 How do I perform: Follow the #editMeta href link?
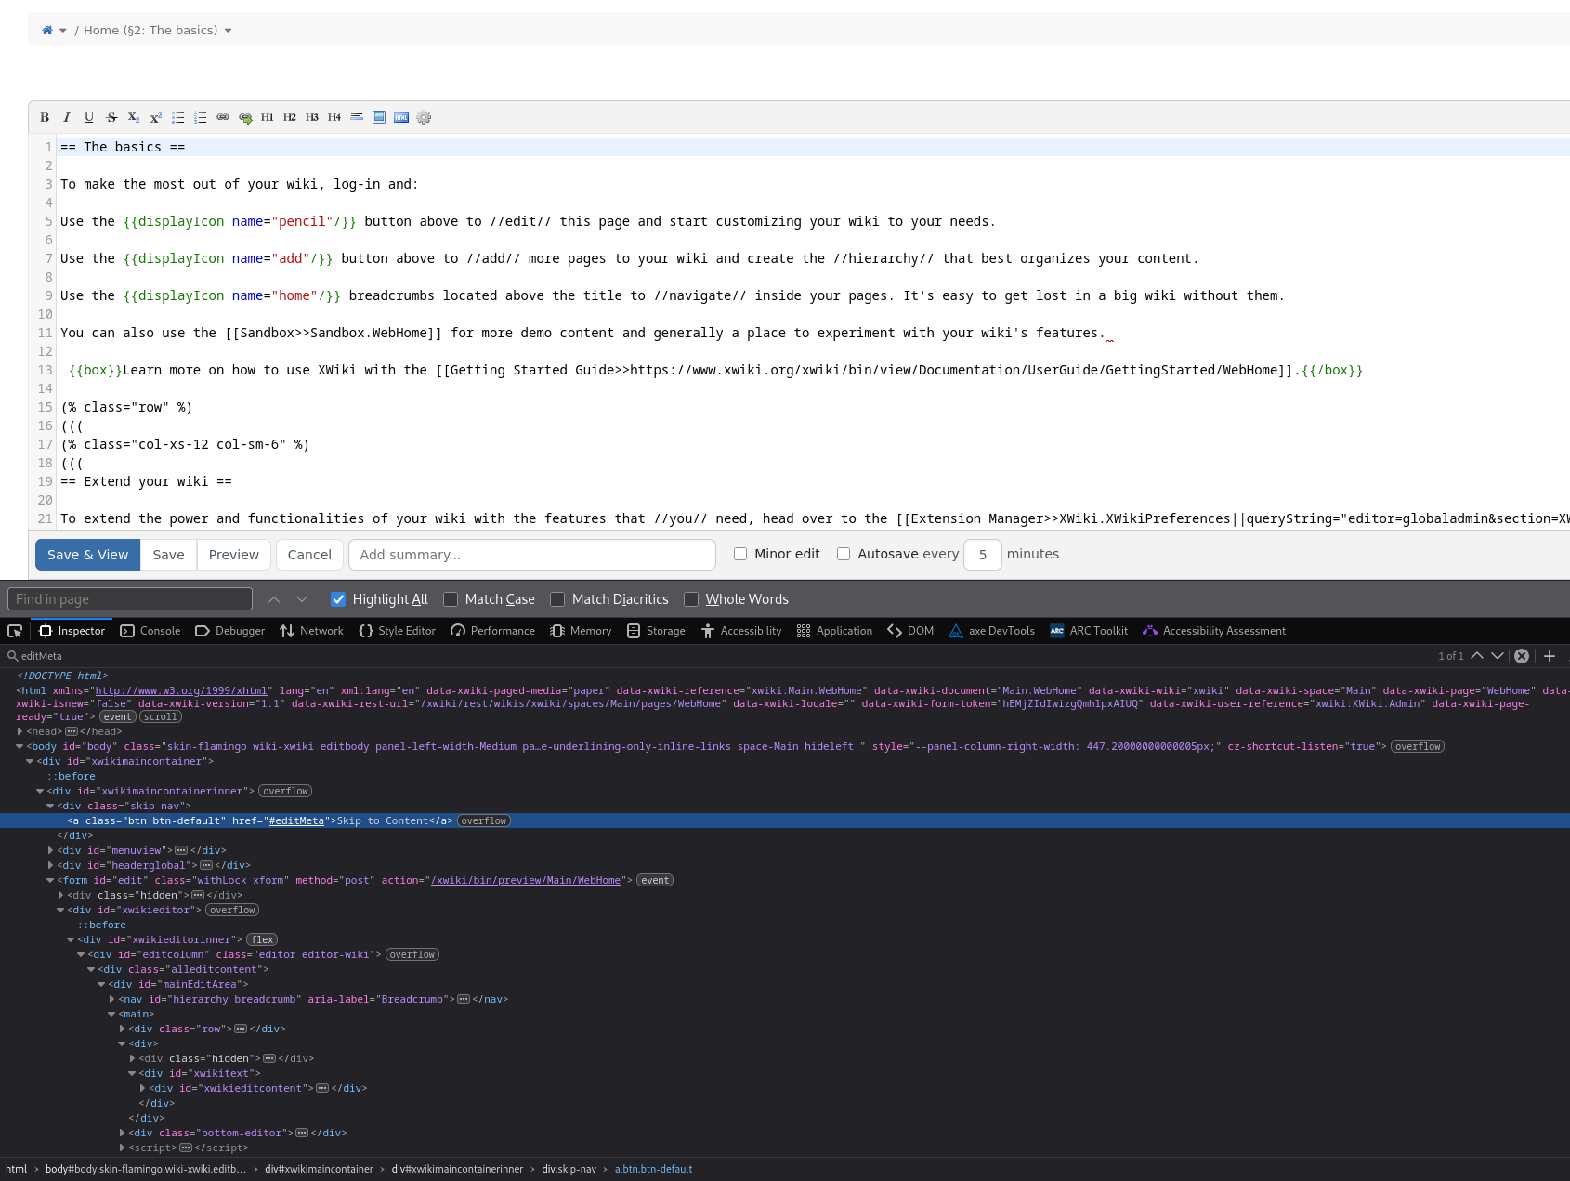point(296,820)
